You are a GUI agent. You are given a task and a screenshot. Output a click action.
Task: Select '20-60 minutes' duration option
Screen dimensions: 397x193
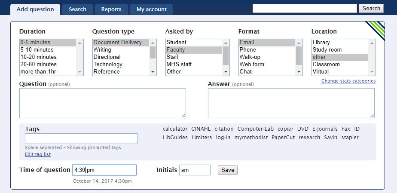pos(48,64)
